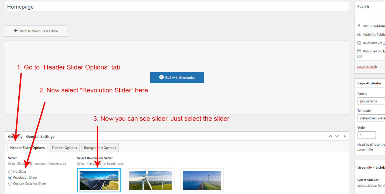385x194 pixels.
Task: Click the Revisions clock icon
Action: 359,43
